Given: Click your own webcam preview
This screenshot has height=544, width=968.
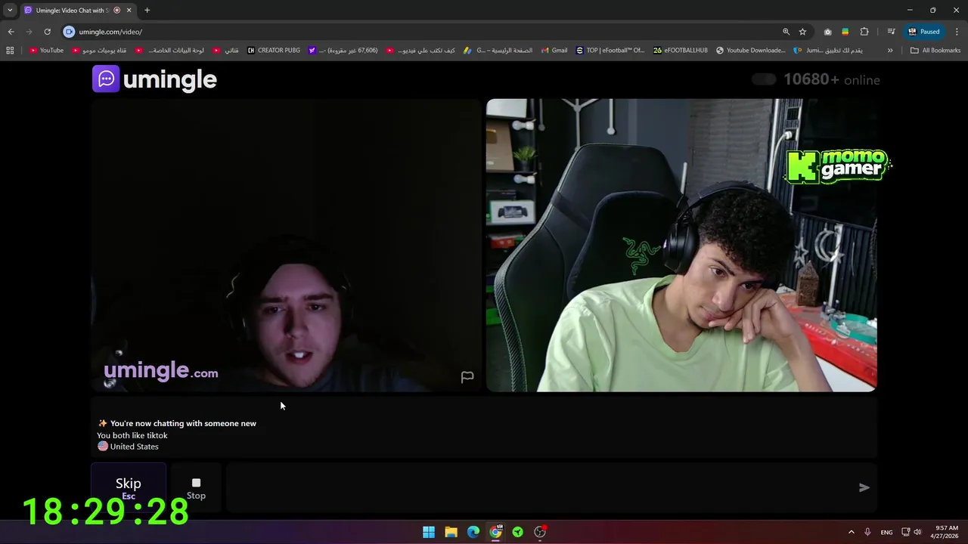Looking at the screenshot, I should 681,245.
